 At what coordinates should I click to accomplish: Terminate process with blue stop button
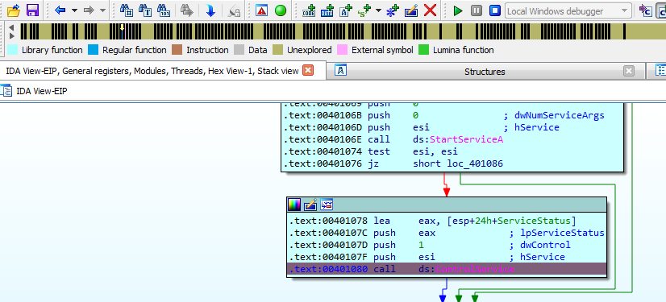[x=495, y=10]
